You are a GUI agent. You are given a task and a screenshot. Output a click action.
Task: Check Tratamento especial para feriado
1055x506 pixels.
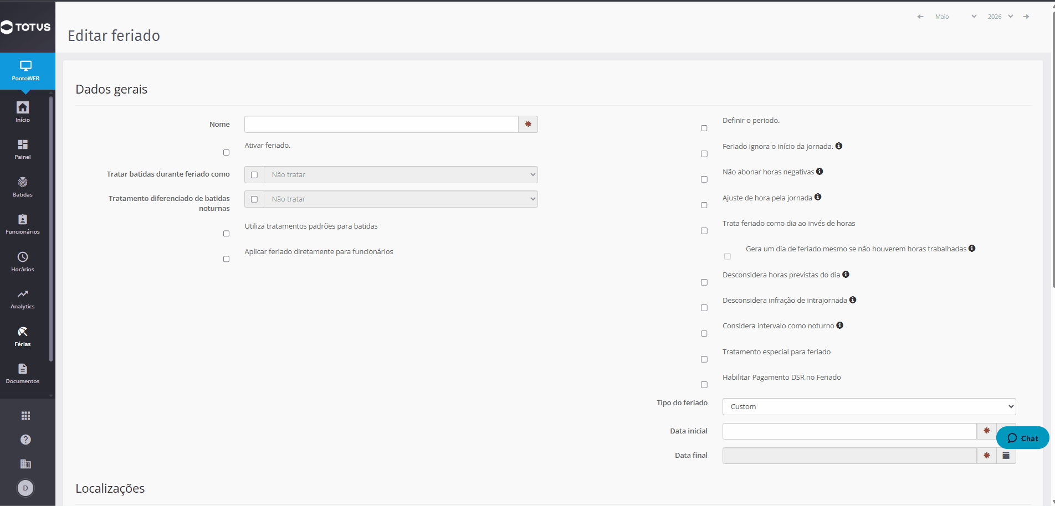pos(704,359)
